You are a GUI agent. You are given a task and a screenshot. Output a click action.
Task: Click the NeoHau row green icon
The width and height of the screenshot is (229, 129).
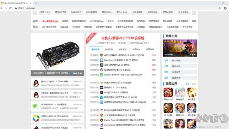(x=101, y=83)
